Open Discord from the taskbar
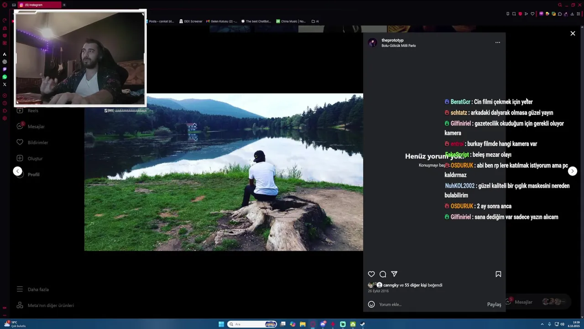 pos(323,324)
